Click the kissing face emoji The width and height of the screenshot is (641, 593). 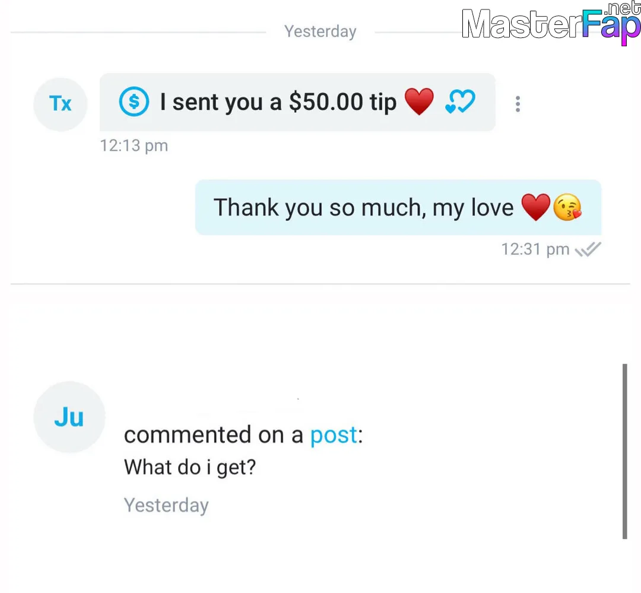point(567,208)
